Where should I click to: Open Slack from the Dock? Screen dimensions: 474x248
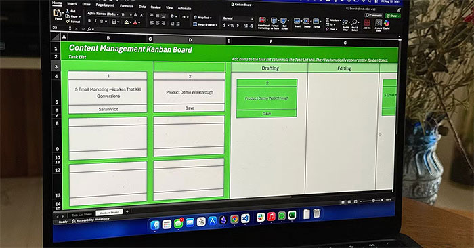point(261,217)
